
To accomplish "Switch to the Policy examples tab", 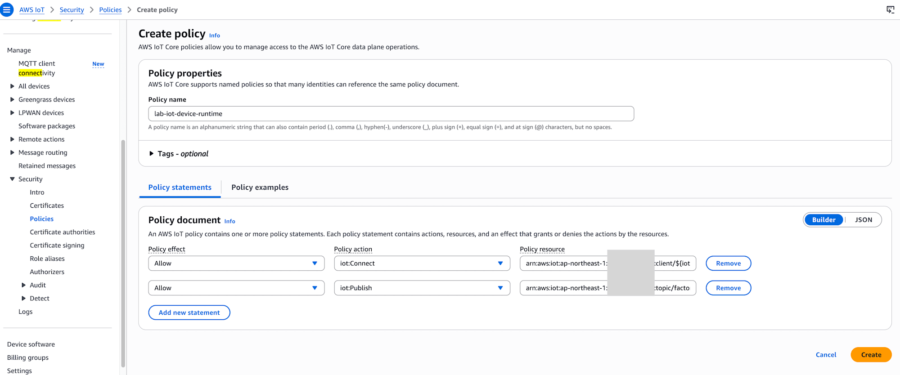I will pyautogui.click(x=260, y=187).
